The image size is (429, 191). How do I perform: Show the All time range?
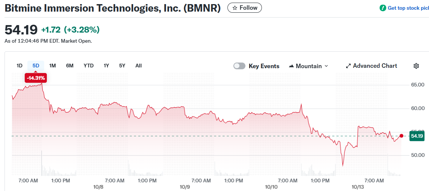pos(139,66)
